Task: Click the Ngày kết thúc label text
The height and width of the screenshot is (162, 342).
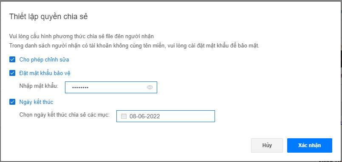Action: pos(36,102)
